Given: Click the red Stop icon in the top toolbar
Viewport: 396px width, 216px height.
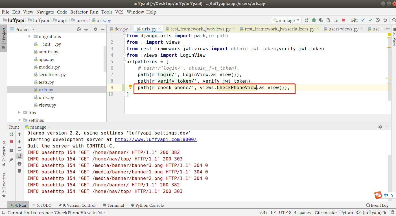Looking at the screenshot, I should (343, 20).
